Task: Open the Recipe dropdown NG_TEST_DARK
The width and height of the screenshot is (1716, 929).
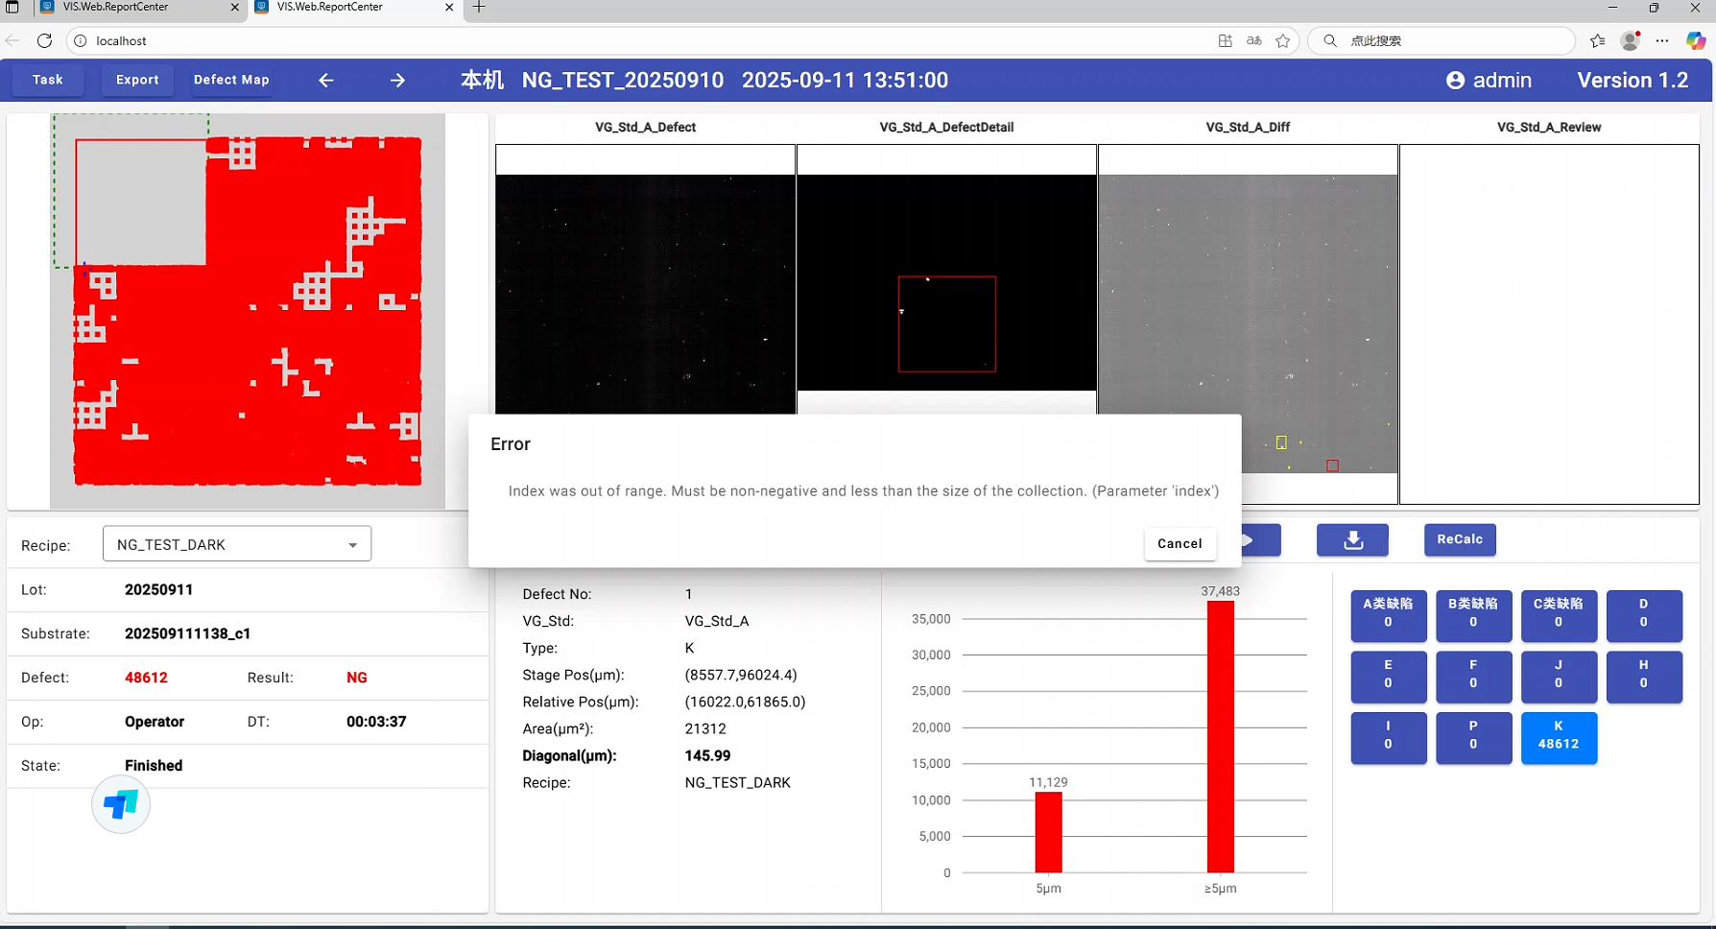Action: (236, 544)
